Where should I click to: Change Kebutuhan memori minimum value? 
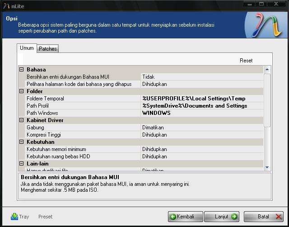point(202,149)
